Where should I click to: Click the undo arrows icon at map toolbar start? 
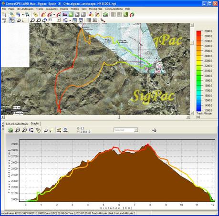[4, 20]
